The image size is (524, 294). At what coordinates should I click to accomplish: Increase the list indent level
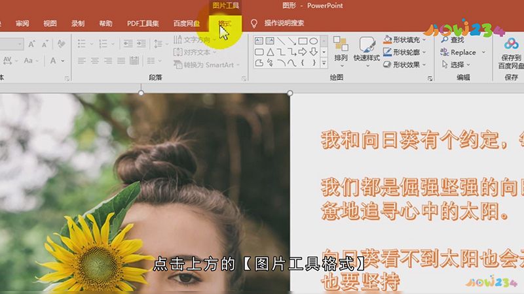click(141, 44)
